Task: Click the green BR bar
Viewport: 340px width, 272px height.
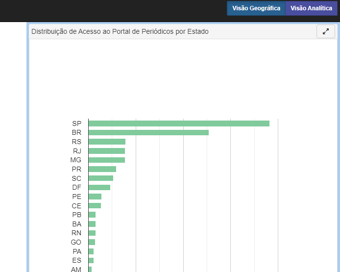Action: click(148, 133)
